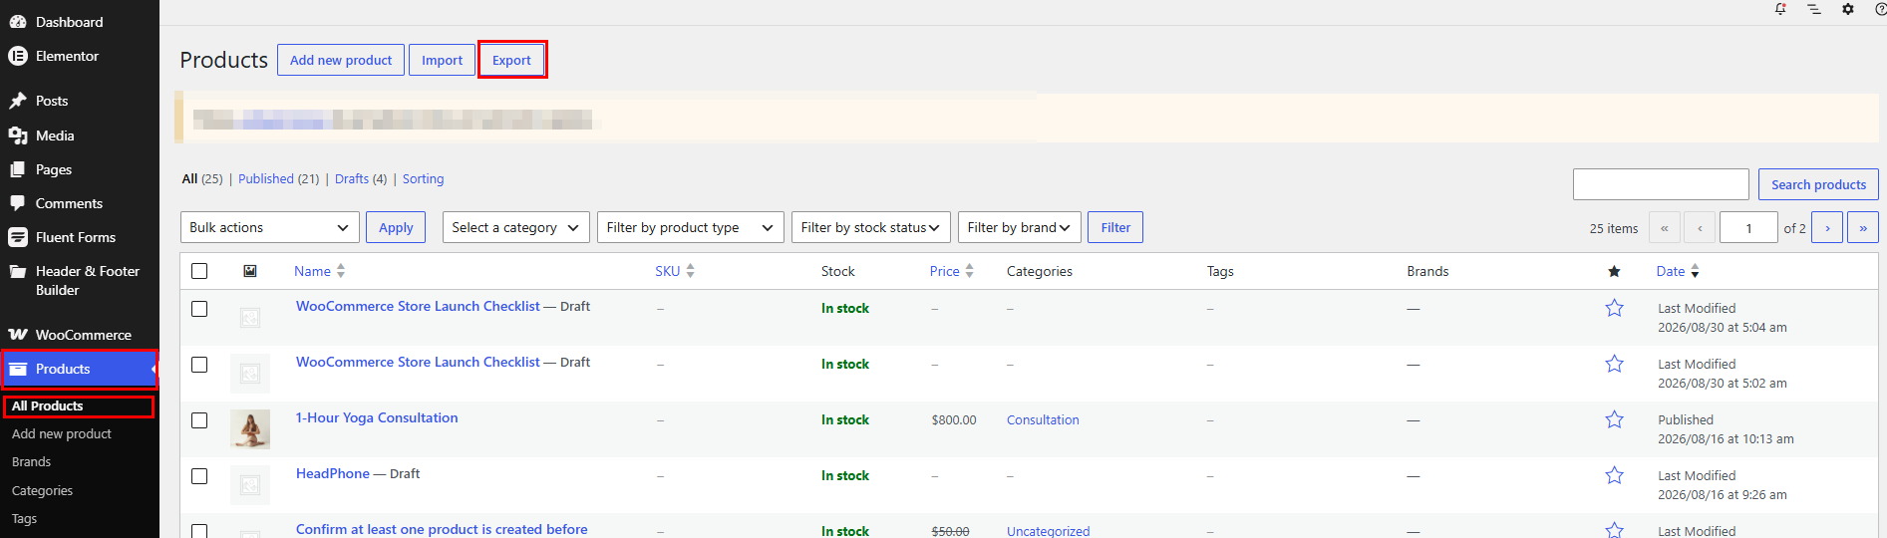This screenshot has width=1887, height=538.
Task: Show Drafts (4) products
Action: 361,178
